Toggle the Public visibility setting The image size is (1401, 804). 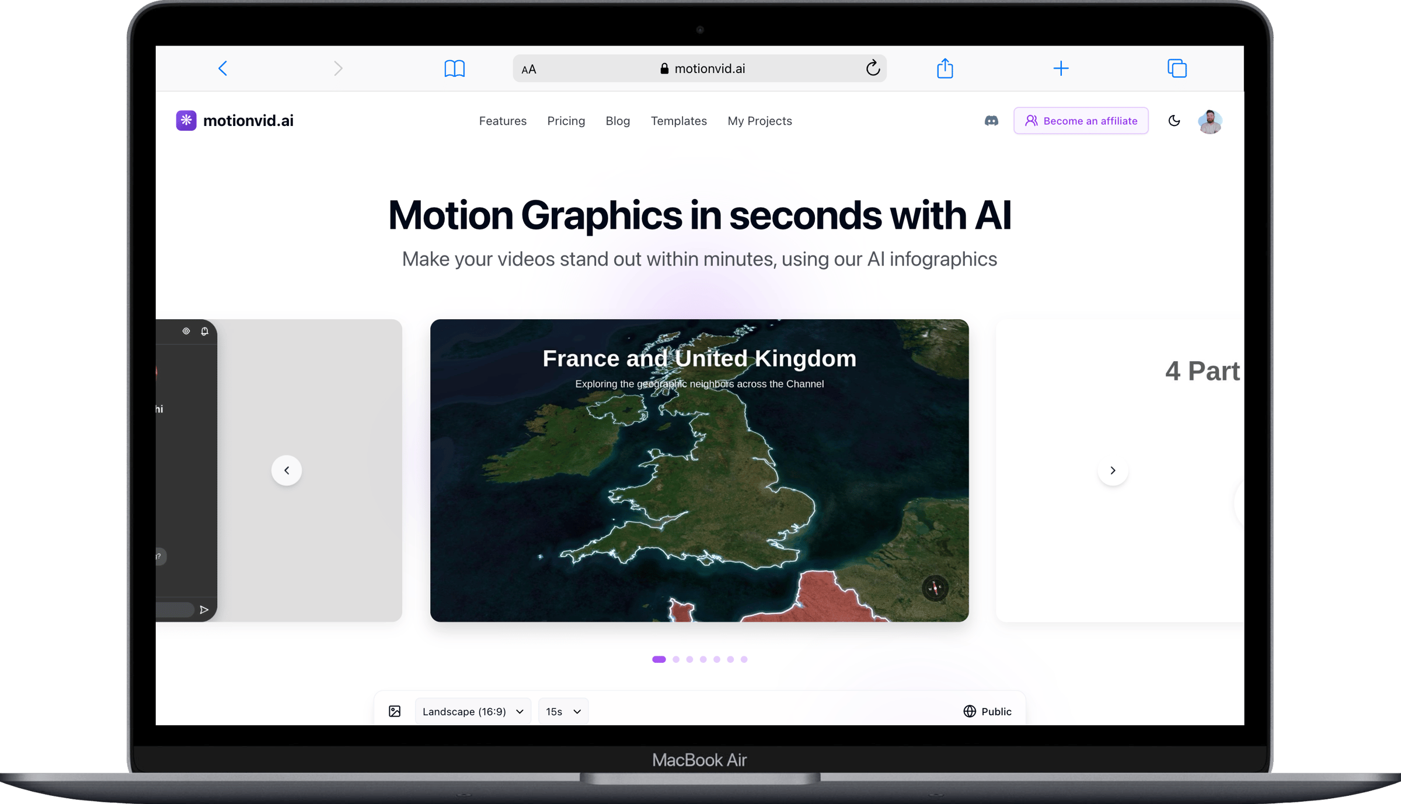click(x=987, y=711)
